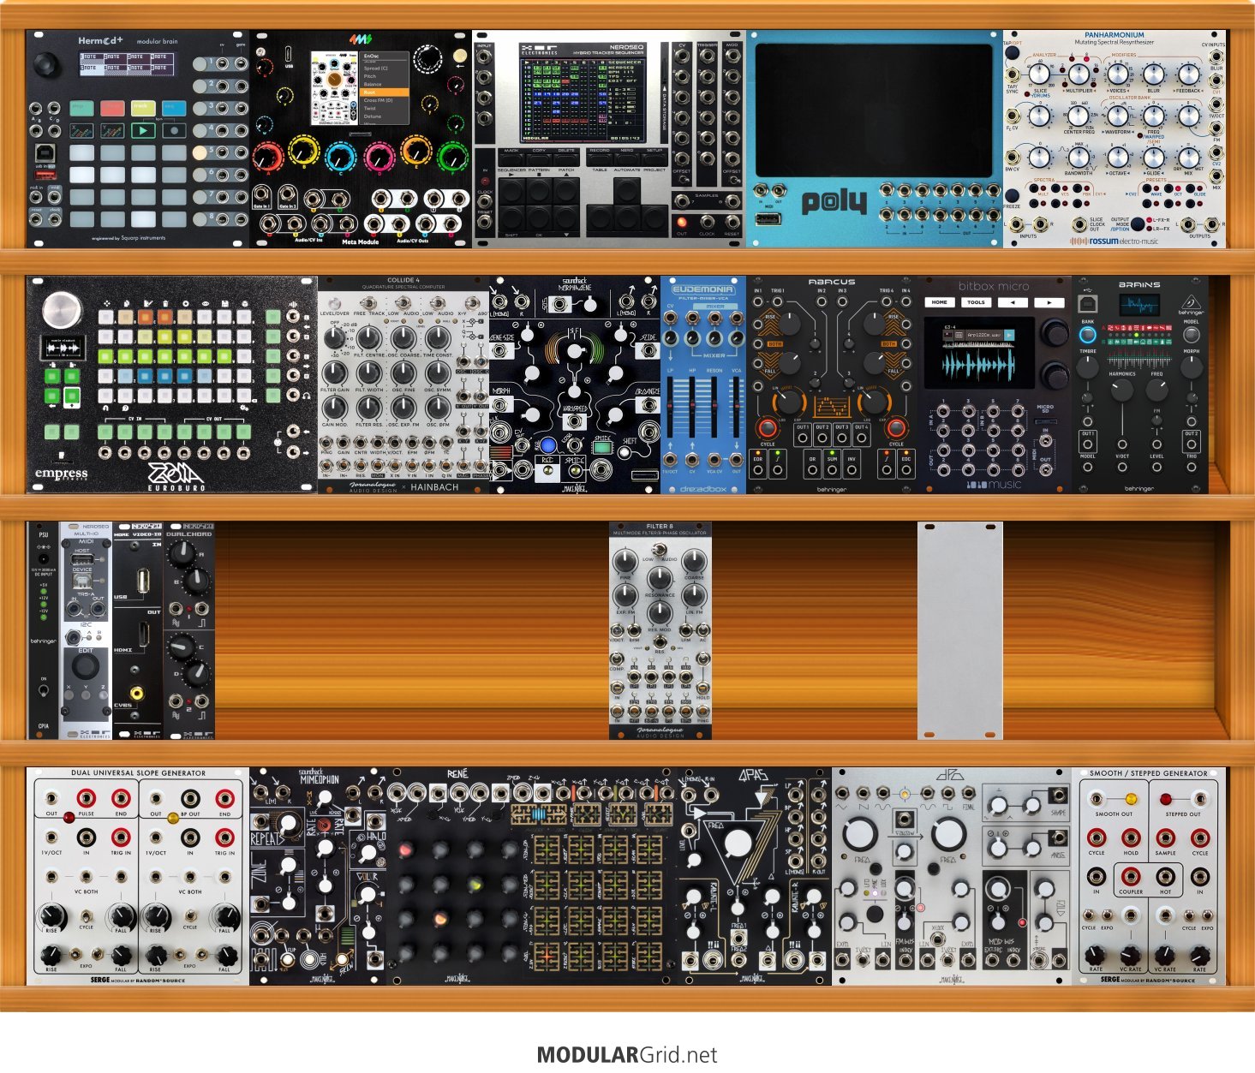Click bitbox micro right arrow button

(1049, 302)
